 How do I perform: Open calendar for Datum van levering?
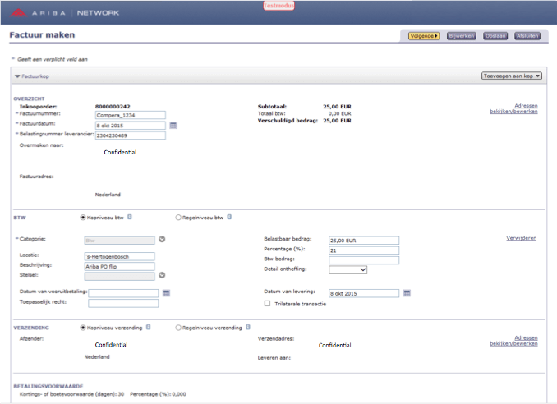pyautogui.click(x=407, y=293)
